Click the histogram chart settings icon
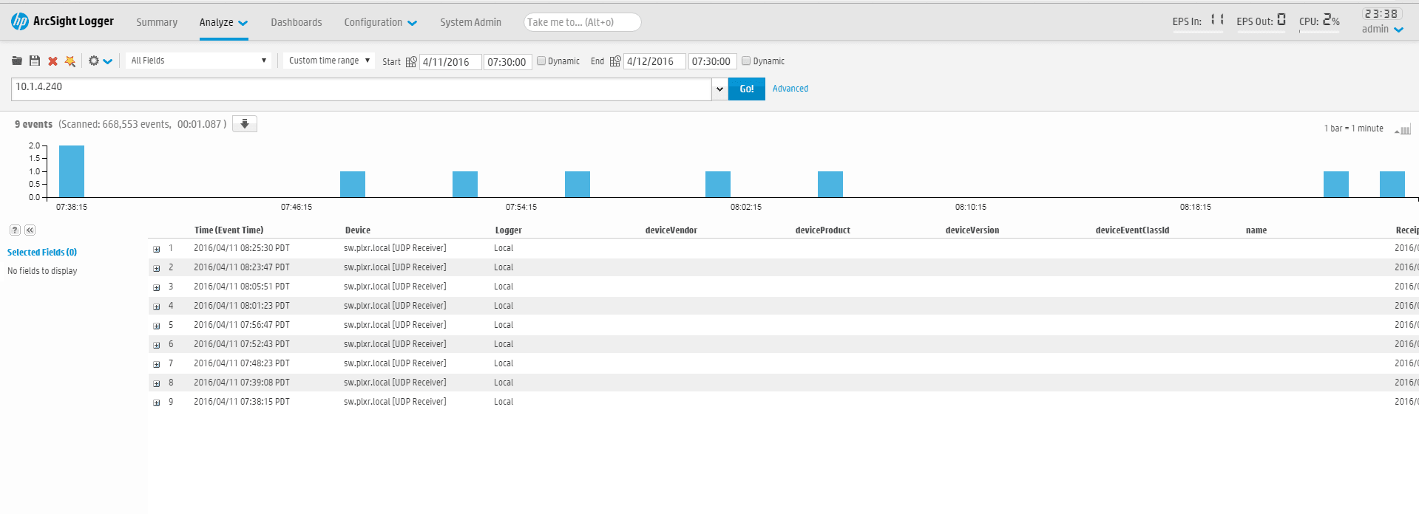Viewport: 1419px width, 514px height. (1403, 130)
